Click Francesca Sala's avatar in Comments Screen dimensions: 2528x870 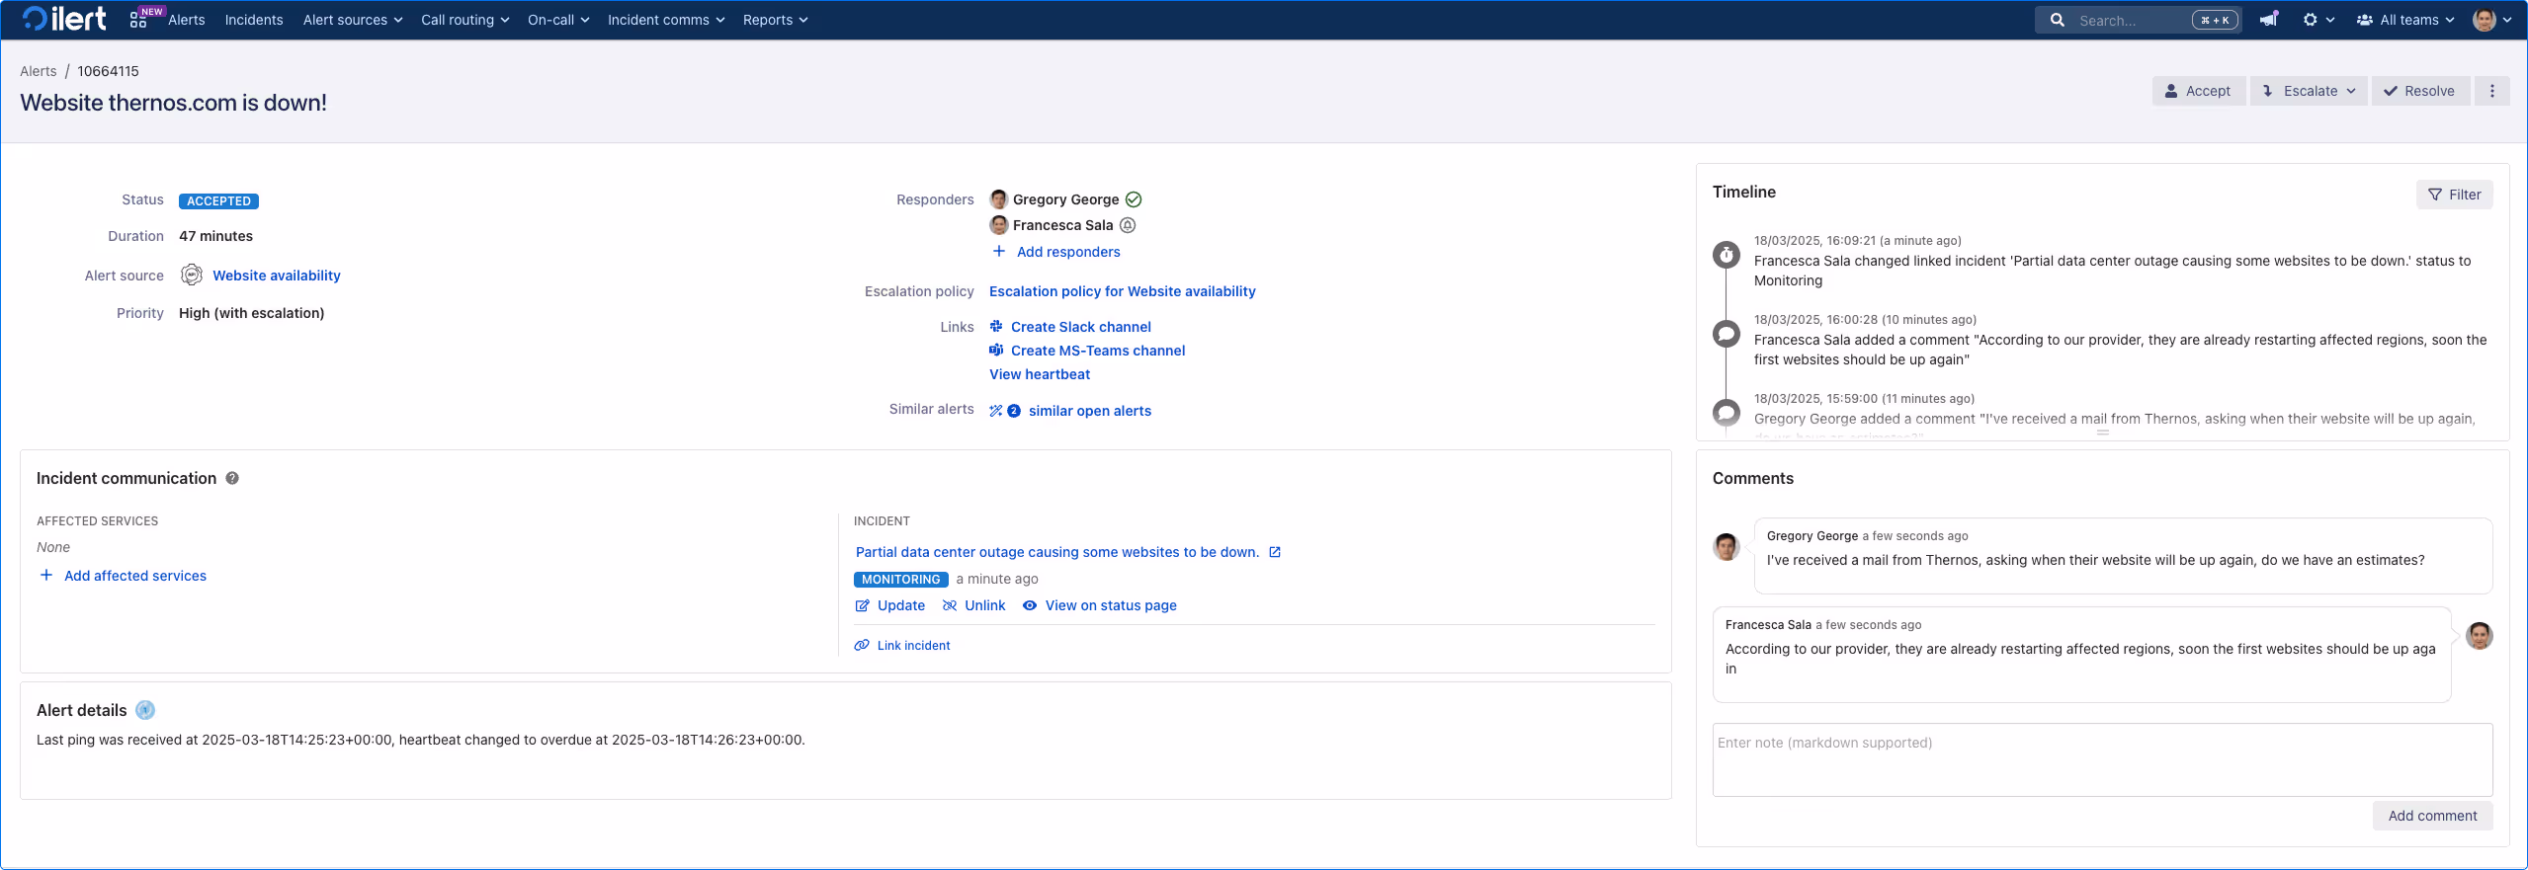2479,635
